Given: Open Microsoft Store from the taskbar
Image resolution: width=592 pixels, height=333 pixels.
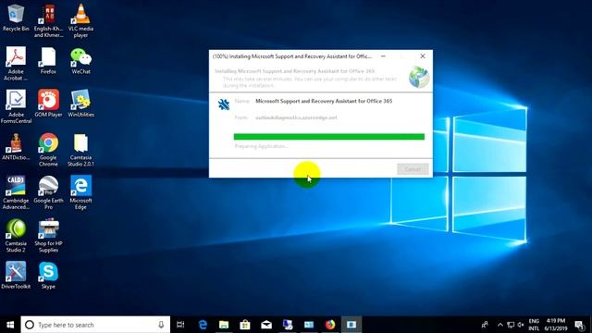Looking at the screenshot, I should coord(245,325).
